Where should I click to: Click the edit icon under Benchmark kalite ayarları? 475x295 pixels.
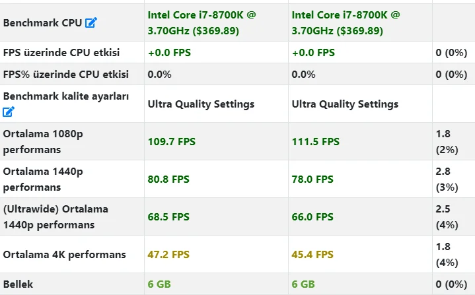(9, 112)
